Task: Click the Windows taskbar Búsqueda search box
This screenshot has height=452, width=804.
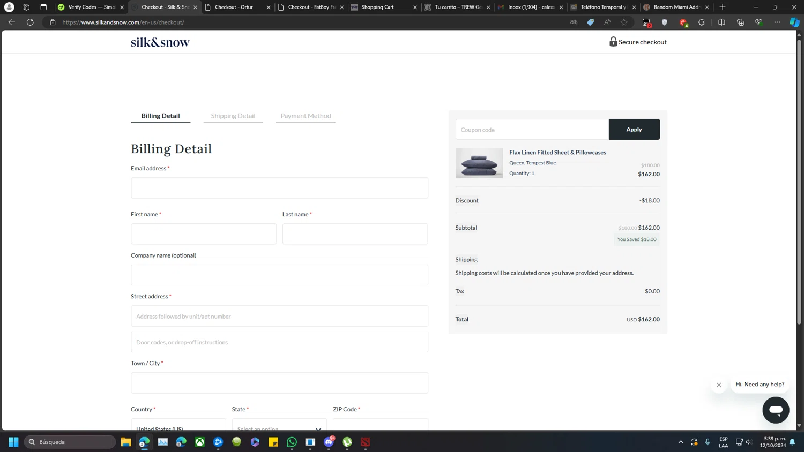Action: pos(70,442)
